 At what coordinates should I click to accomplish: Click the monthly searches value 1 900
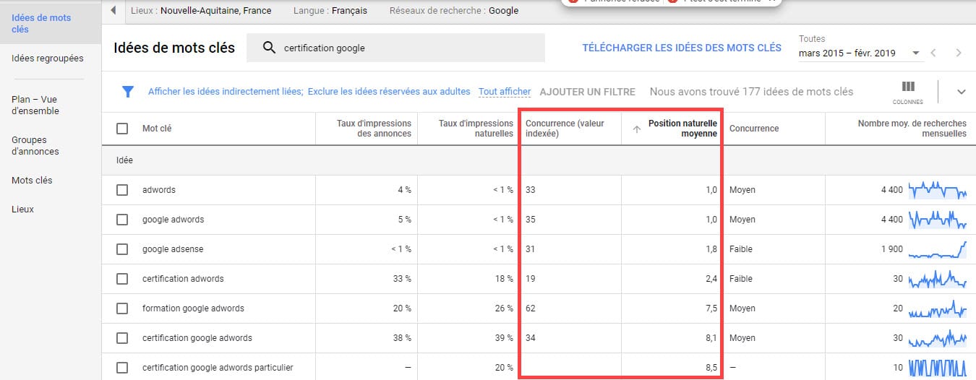[892, 249]
